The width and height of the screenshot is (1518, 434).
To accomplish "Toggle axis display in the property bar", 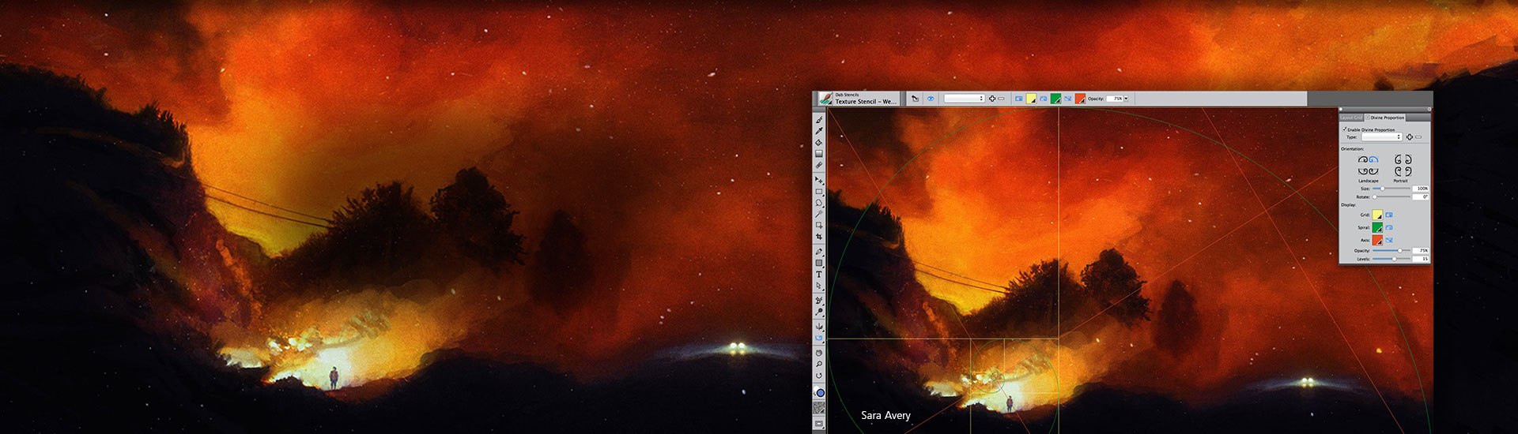I will click(x=1067, y=99).
